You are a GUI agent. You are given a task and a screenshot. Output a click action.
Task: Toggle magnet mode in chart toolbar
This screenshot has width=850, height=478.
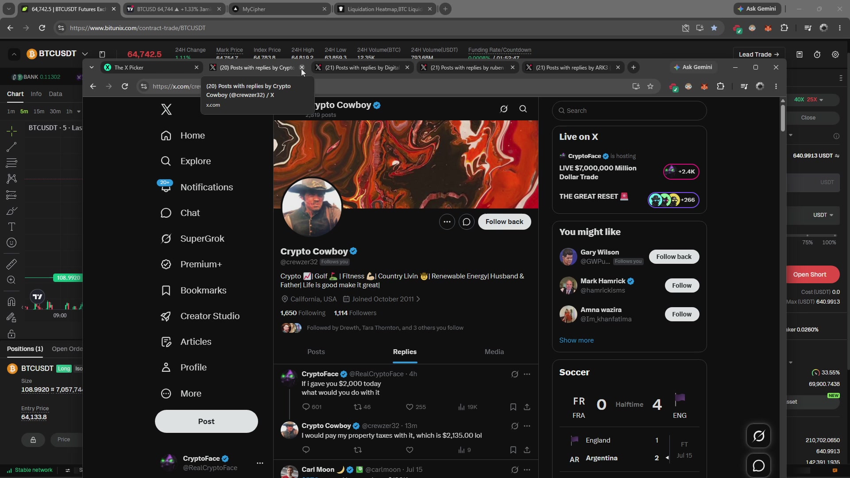[x=12, y=302]
